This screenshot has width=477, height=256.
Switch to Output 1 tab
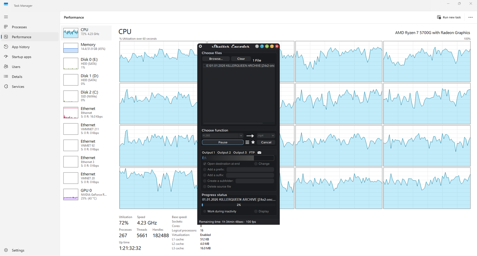208,153
